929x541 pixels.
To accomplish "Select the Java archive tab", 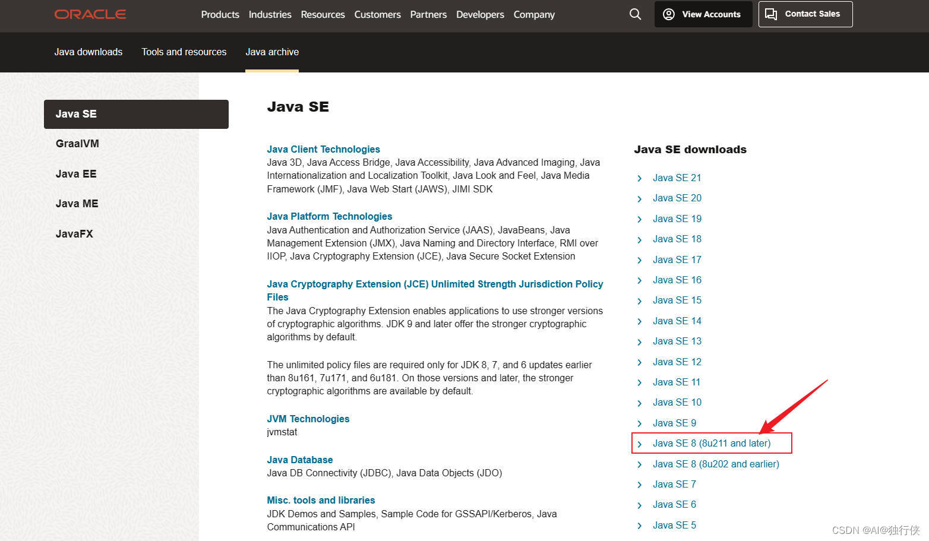I will (x=272, y=52).
